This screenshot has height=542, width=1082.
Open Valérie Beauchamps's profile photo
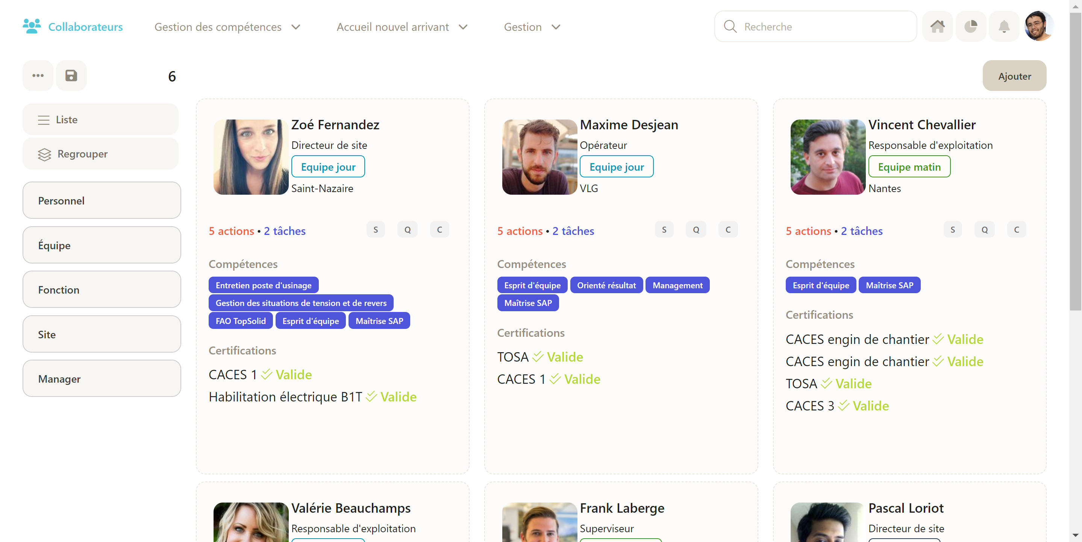(x=251, y=522)
